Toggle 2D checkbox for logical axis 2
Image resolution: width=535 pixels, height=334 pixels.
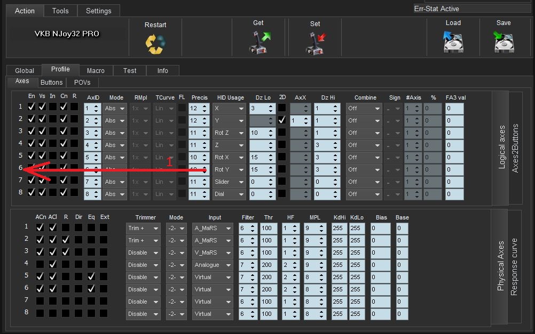(281, 120)
